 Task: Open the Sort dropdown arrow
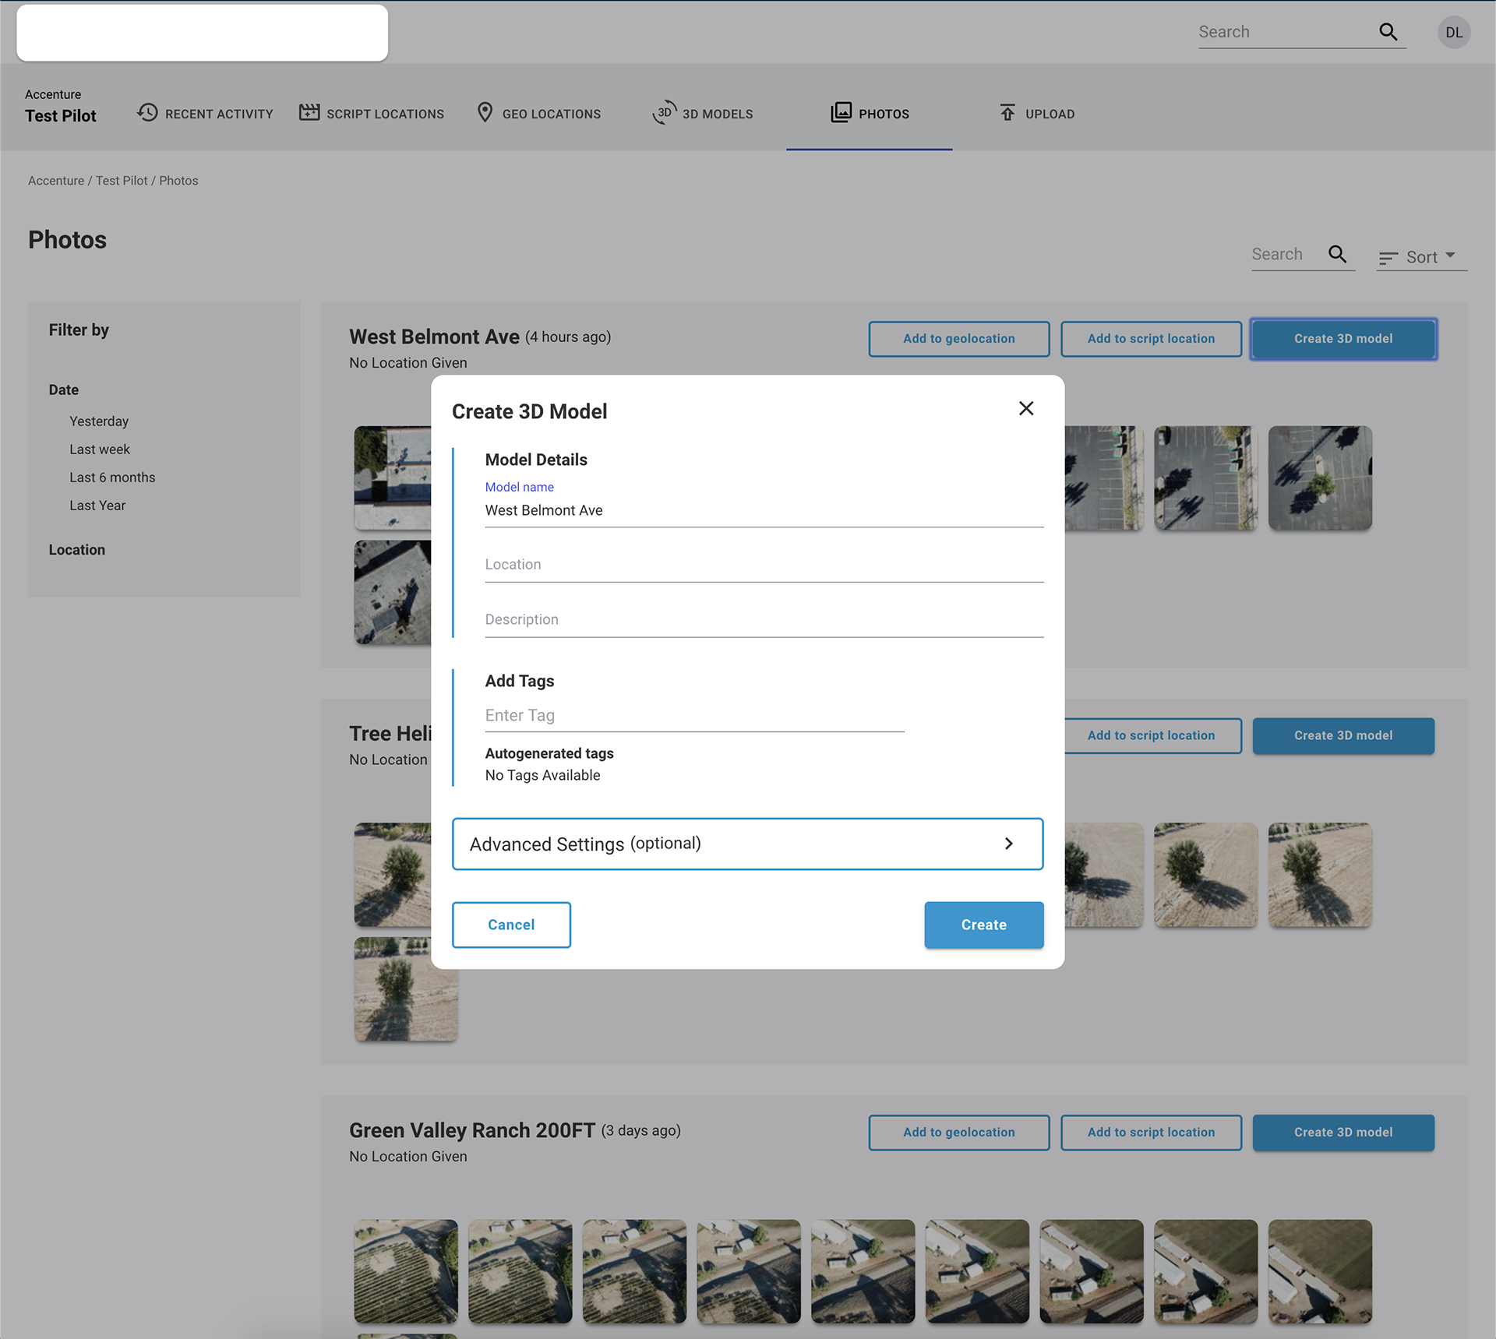tap(1450, 255)
